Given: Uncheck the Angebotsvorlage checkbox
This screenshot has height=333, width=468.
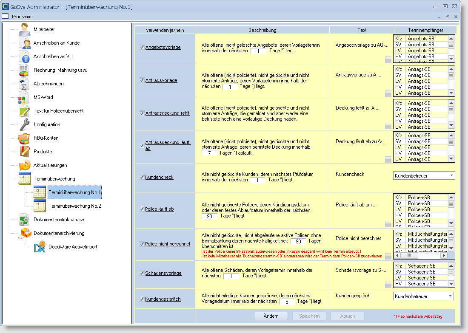Looking at the screenshot, I should coord(142,47).
